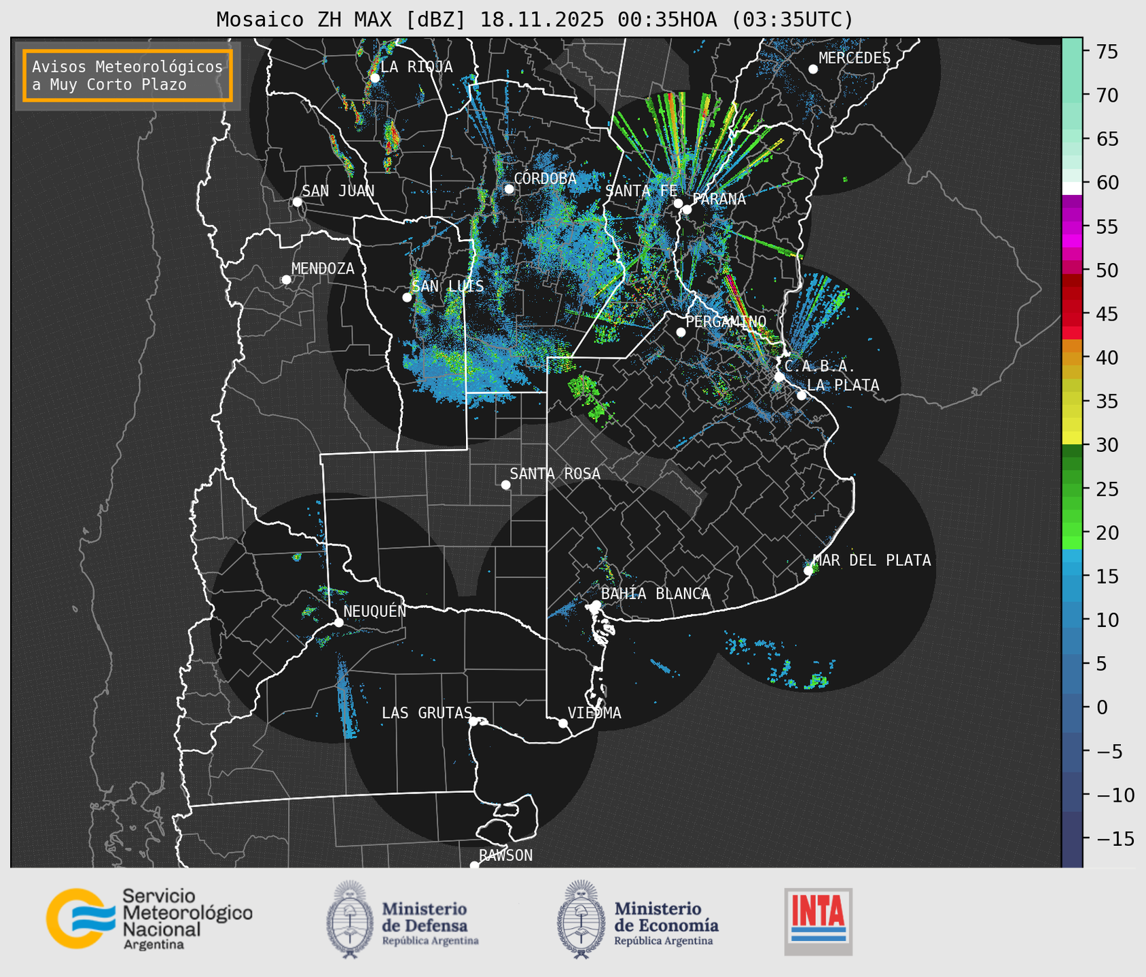Click the Rawson city marker dot
This screenshot has width=1146, height=977.
(474, 866)
